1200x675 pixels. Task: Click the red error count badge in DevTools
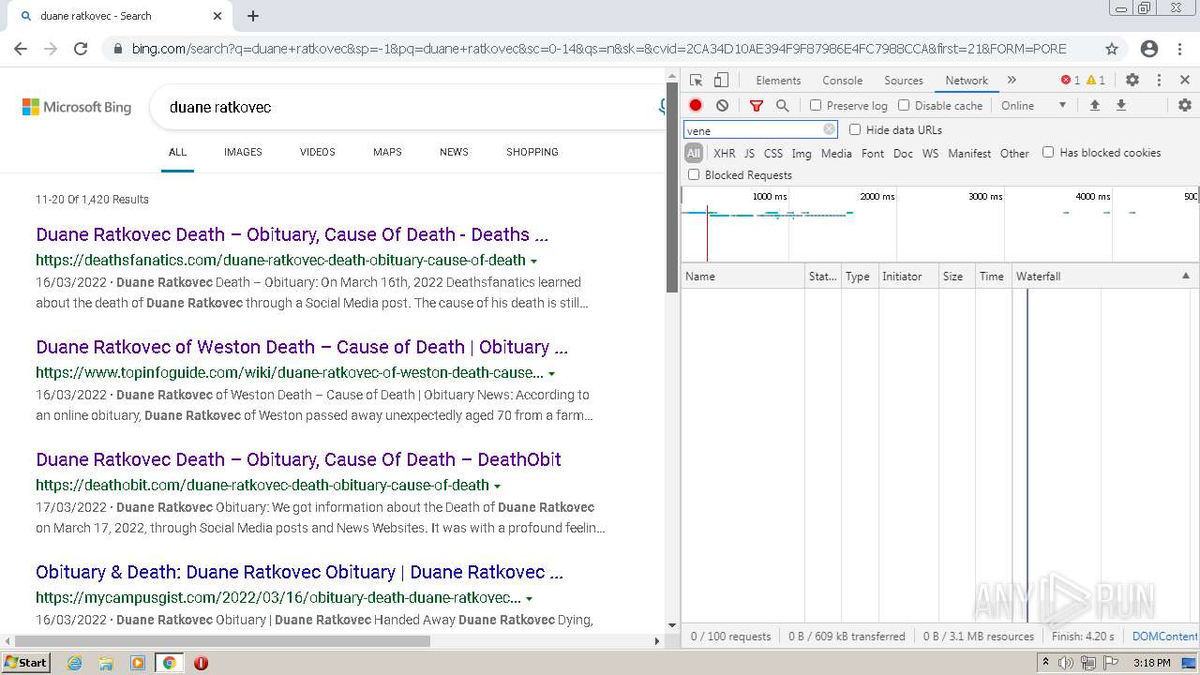click(1071, 81)
